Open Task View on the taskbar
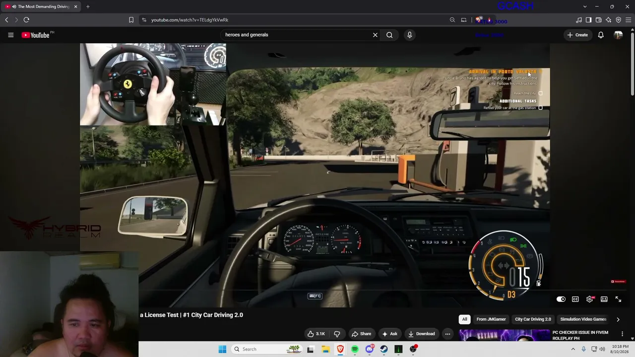 click(311, 349)
